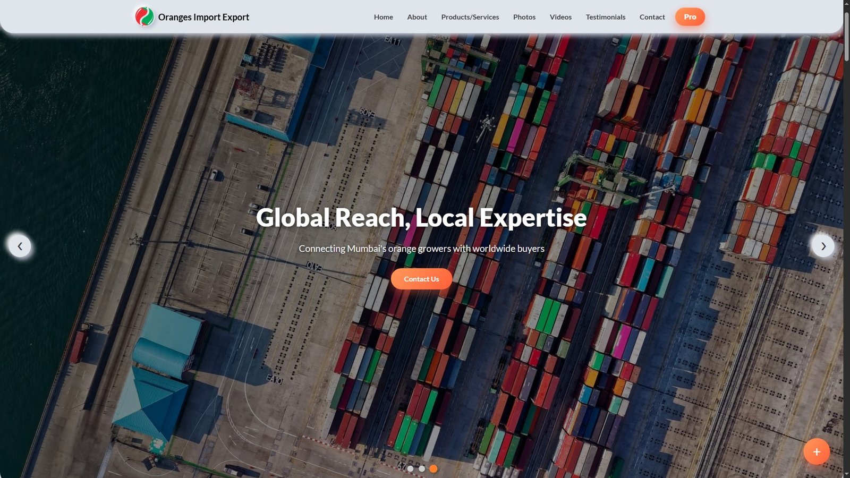The image size is (850, 478).
Task: Show the previous slide with left arrow
Action: pos(20,246)
